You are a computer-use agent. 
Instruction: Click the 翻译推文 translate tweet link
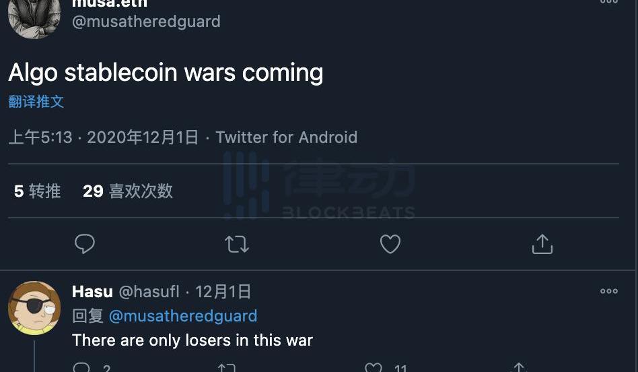pyautogui.click(x=36, y=102)
